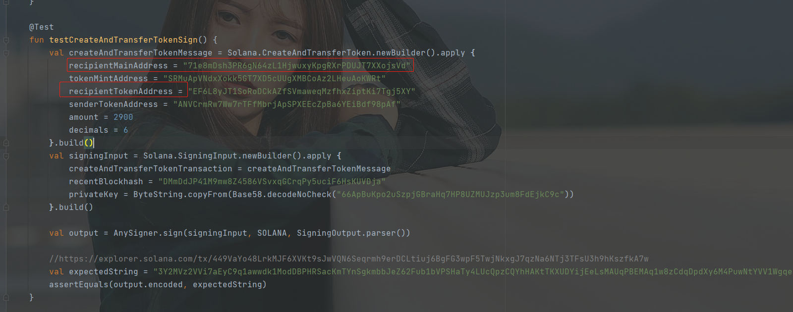Click the expectedString variable declaration

[104, 272]
